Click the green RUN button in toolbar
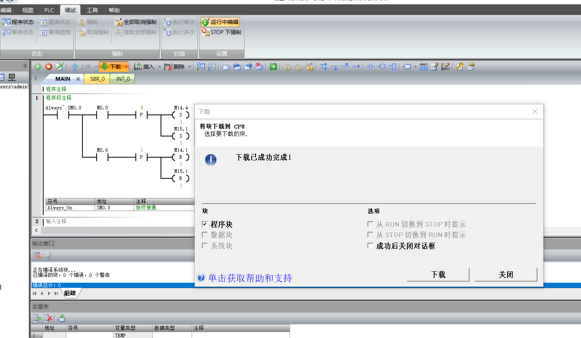 click(38, 67)
